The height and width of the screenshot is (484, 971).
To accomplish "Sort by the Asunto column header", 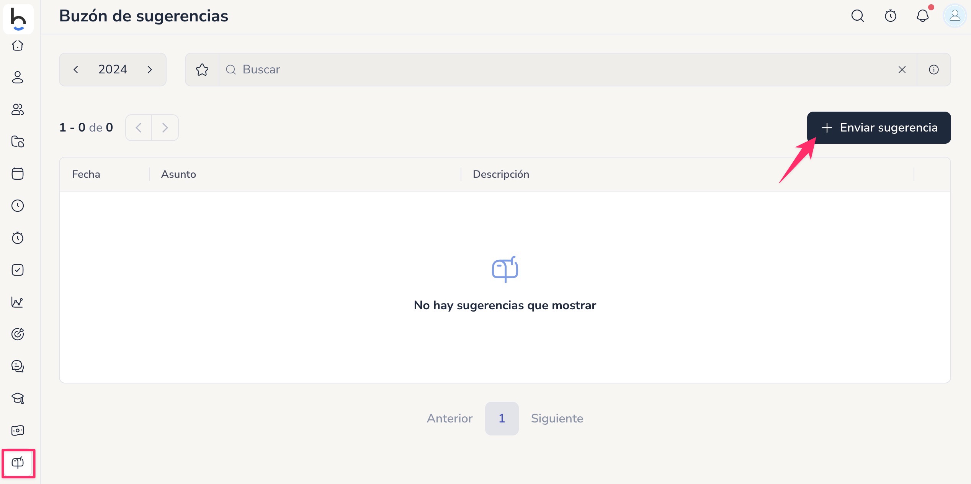I will coord(178,174).
